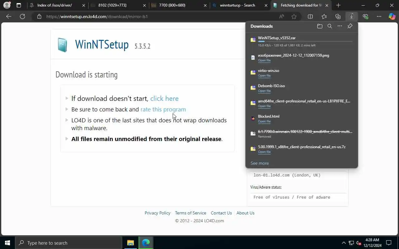Open the 'rate this program' link
This screenshot has height=249, width=399.
(x=163, y=109)
